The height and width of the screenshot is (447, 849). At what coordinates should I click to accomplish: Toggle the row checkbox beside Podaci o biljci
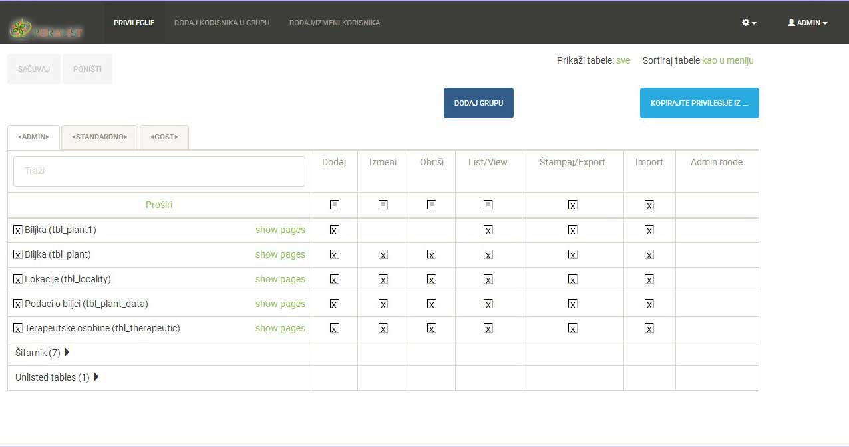18,304
